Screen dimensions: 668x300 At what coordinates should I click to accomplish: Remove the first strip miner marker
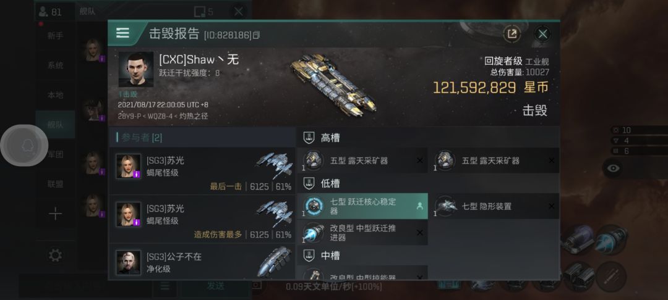(x=419, y=160)
